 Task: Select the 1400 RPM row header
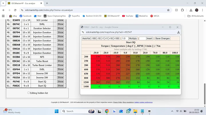pyautogui.click(x=86, y=87)
